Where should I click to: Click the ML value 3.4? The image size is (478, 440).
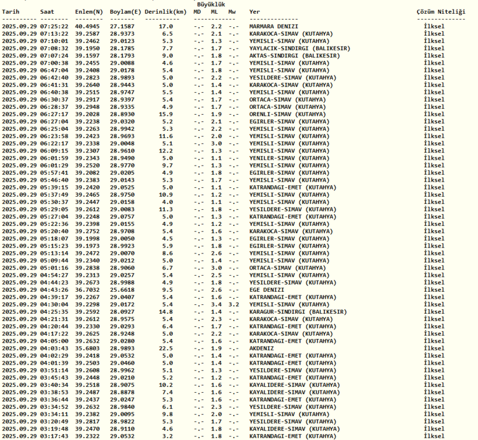216,305
